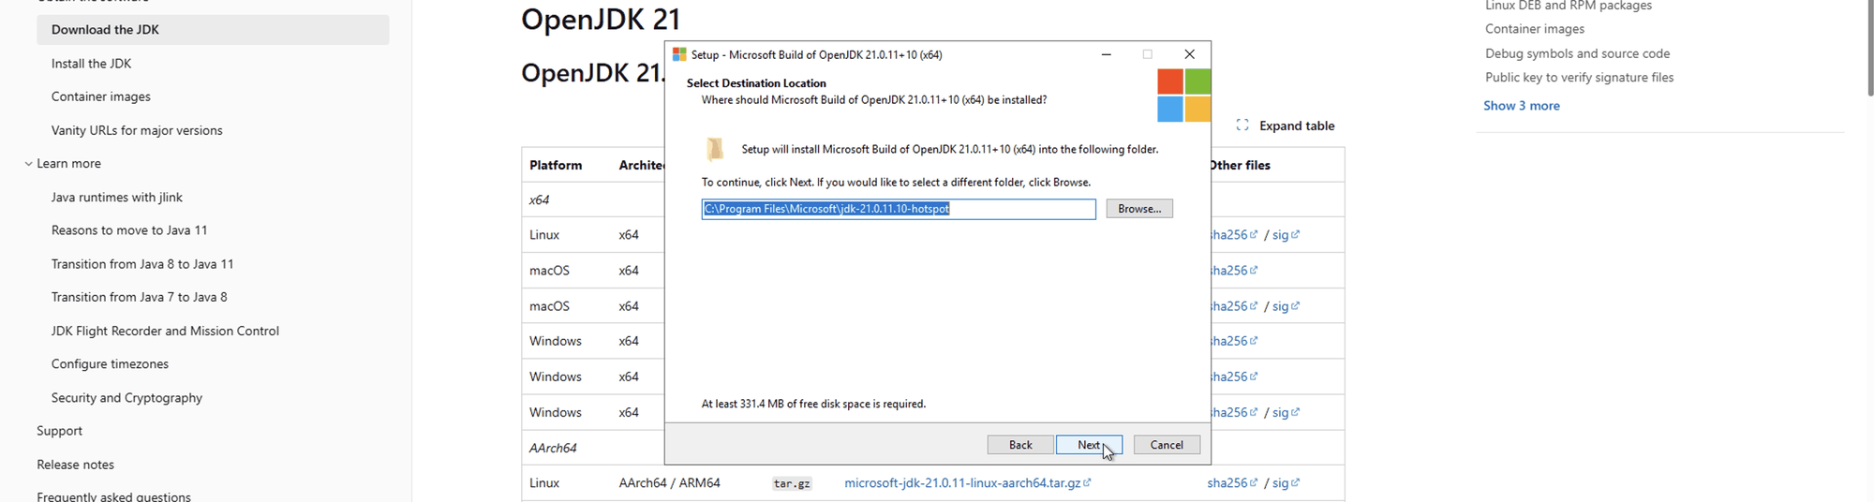Click the tar.gz type cell
Image resolution: width=1874 pixels, height=502 pixels.
tap(792, 484)
